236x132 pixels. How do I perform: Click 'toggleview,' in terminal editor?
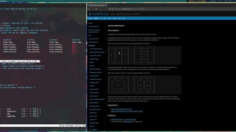tap(12, 111)
